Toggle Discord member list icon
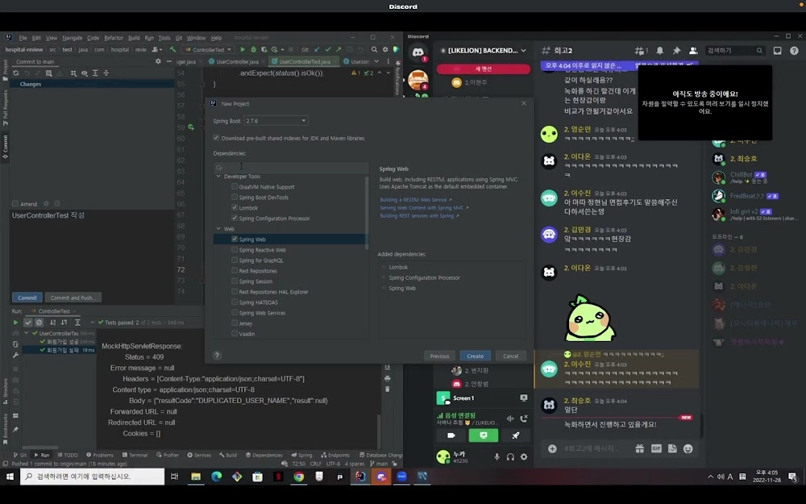This screenshot has width=806, height=504. tap(693, 50)
